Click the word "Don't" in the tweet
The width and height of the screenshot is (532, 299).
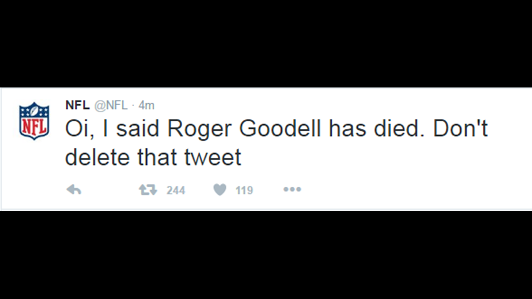click(460, 128)
